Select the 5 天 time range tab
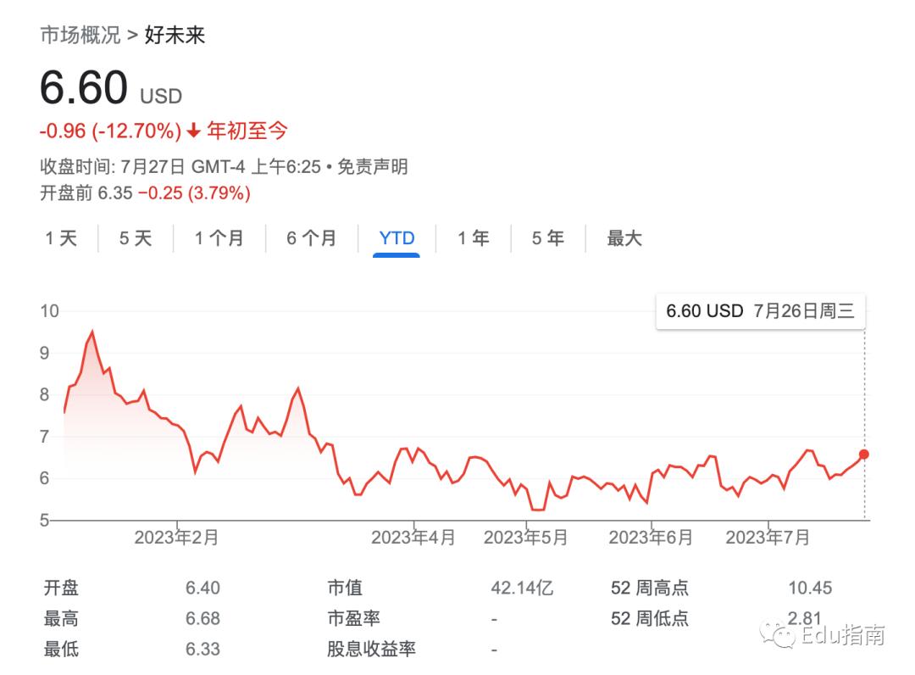Screen dimensions: 915x675 136,238
